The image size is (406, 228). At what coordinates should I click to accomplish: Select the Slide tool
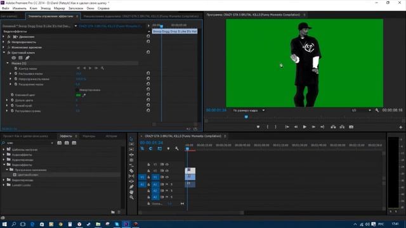tap(131, 181)
